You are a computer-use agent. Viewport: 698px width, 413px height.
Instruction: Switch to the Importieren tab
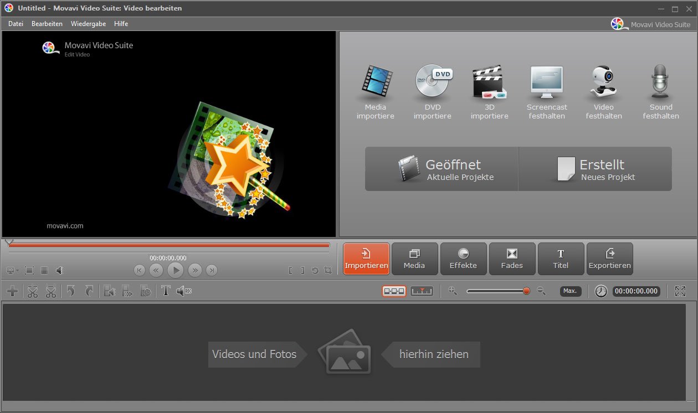(366, 259)
